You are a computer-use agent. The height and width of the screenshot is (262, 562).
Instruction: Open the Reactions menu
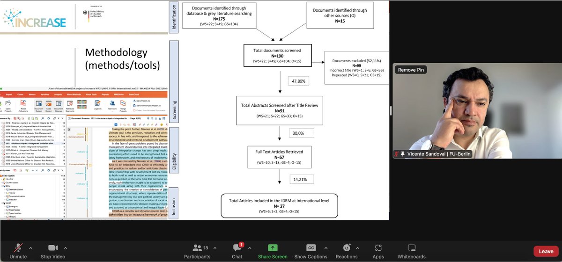tap(346, 251)
